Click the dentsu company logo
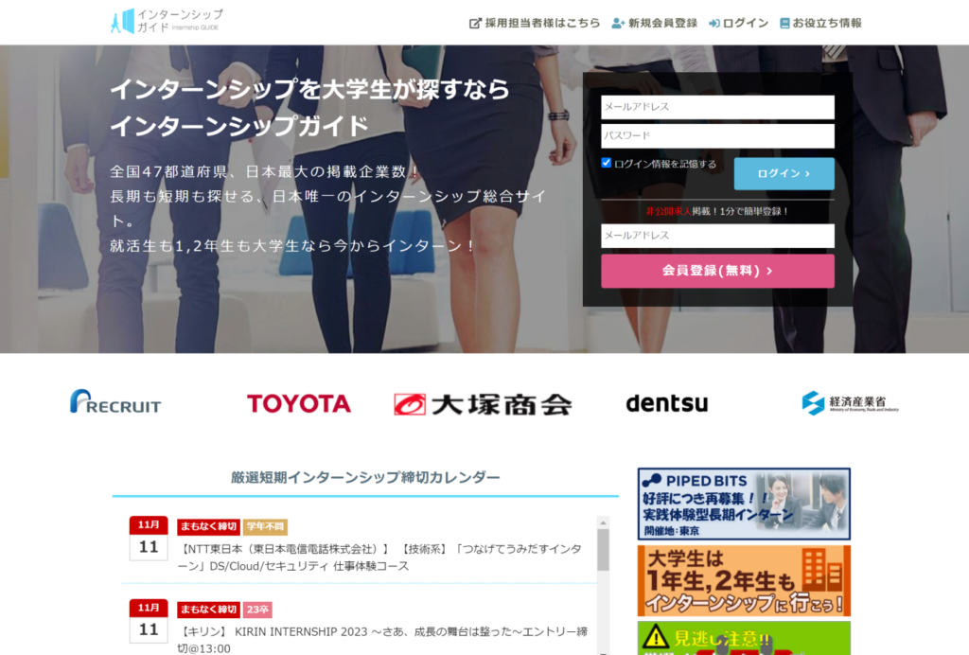The height and width of the screenshot is (655, 969). pos(666,403)
